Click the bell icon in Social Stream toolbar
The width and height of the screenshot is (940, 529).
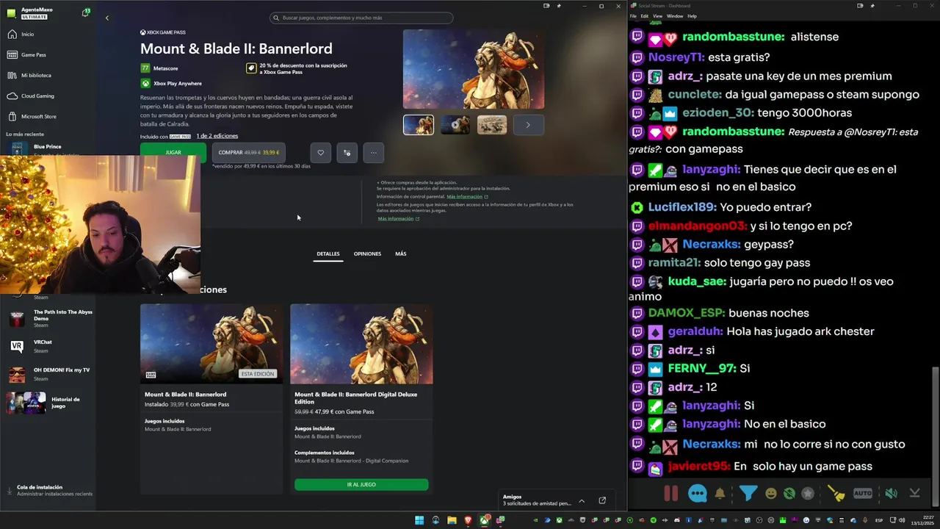720,494
